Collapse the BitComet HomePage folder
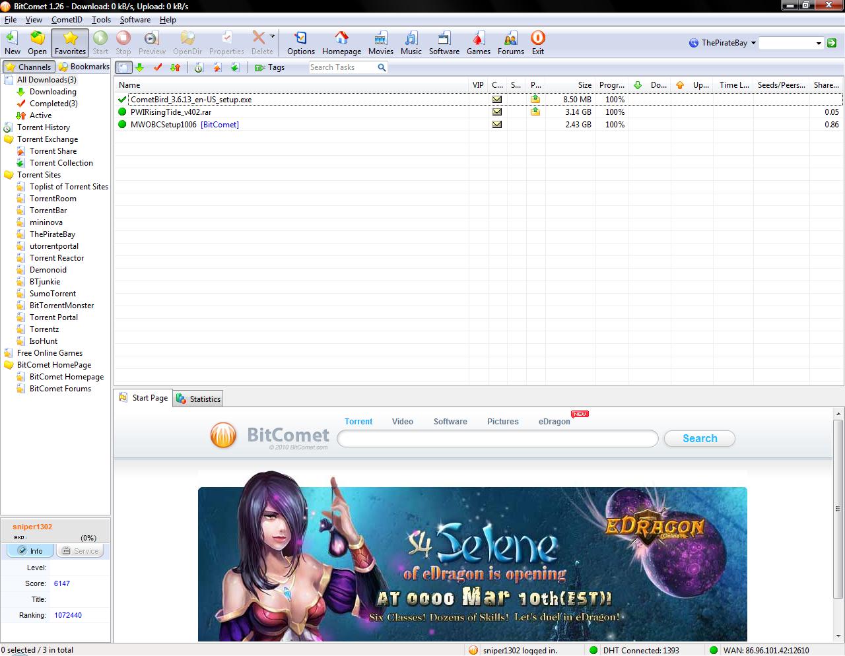This screenshot has height=656, width=845. tap(9, 365)
